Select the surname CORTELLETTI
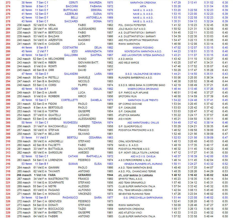The height and width of the screenshot is (218, 233). pos(69,100)
